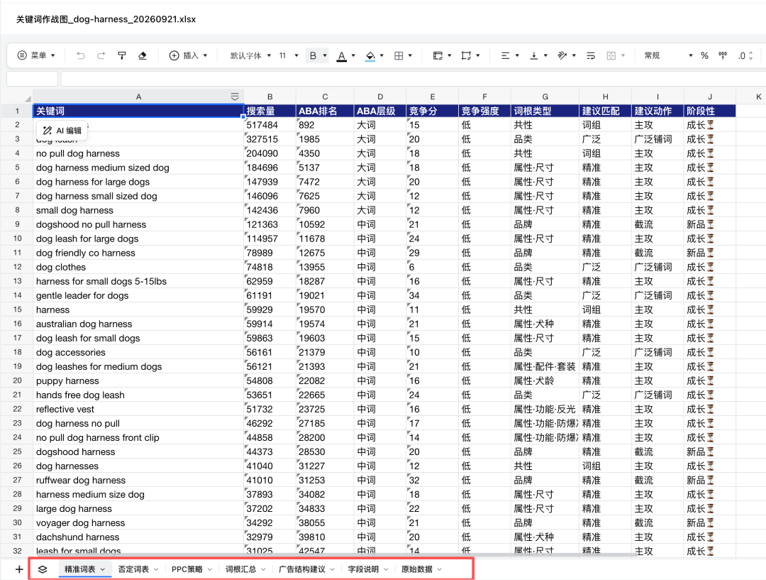Select cell 'dog friendly co harness'
The height and width of the screenshot is (580, 766).
(x=138, y=253)
